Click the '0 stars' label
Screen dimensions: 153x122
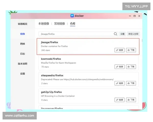pos(44,100)
